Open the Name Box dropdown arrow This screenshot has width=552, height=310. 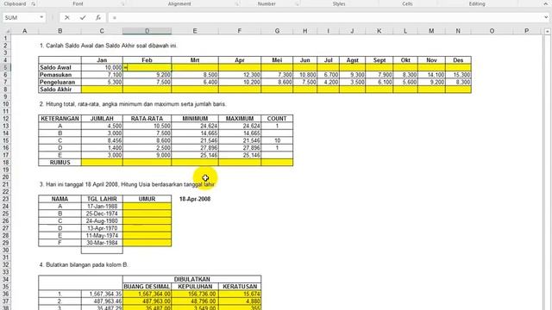pos(41,17)
